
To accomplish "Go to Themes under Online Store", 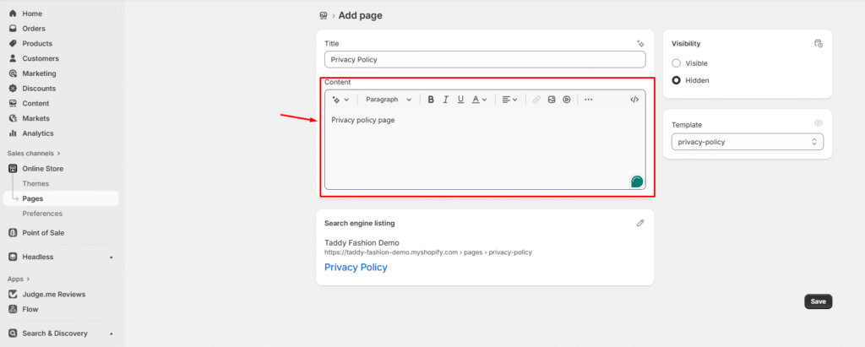I will (x=35, y=184).
